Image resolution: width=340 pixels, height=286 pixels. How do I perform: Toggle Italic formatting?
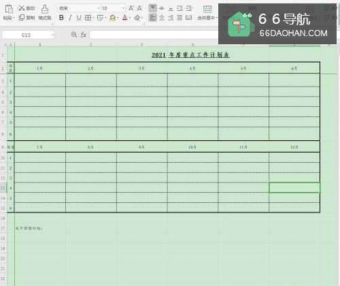(70, 18)
